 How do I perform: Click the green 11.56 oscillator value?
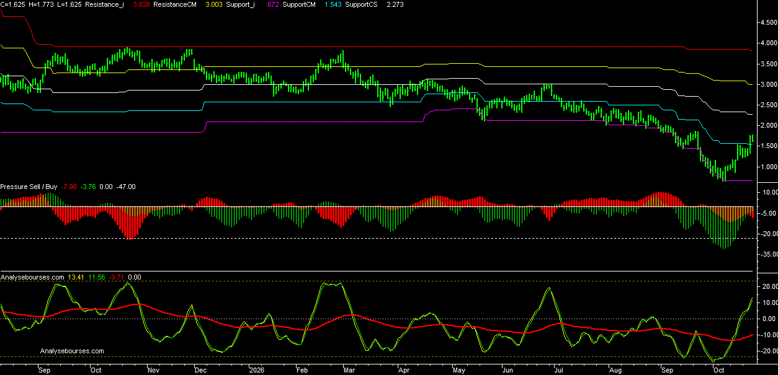pyautogui.click(x=96, y=278)
